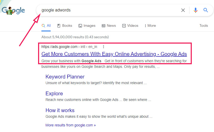Open the Get More Customers Google Ads result
This screenshot has height=132, width=214.
[x=114, y=54]
